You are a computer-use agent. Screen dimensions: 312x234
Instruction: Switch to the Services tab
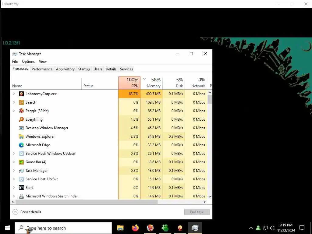click(x=126, y=69)
